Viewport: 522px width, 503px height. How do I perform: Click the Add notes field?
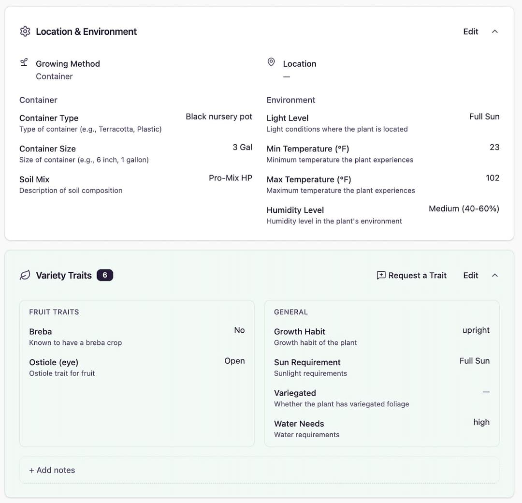259,470
